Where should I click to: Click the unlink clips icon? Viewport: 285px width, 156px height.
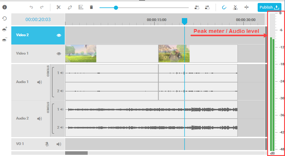pos(70,7)
